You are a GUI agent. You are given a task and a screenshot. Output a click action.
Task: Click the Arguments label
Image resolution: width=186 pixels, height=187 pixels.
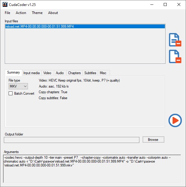pos(11,152)
